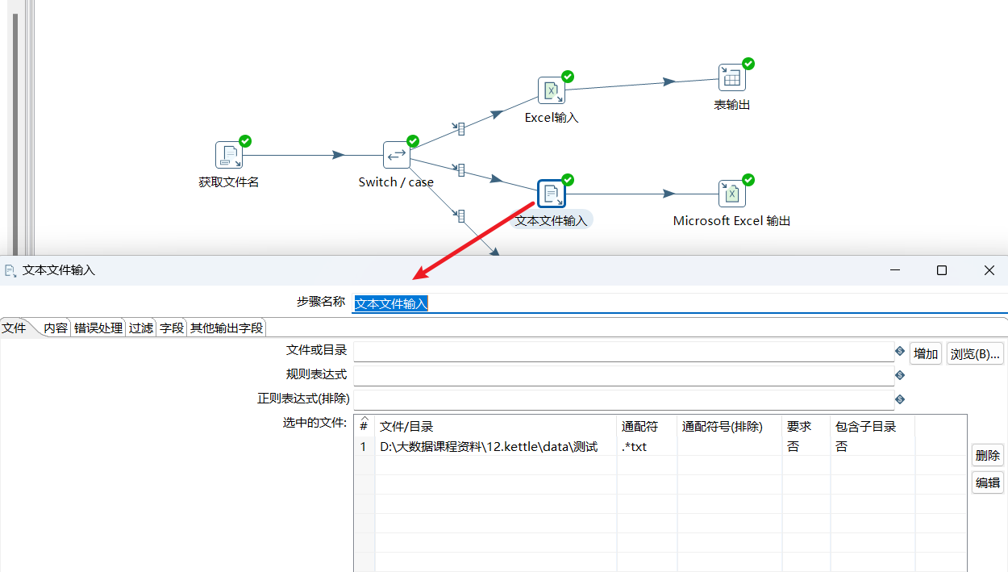Image resolution: width=1008 pixels, height=572 pixels.
Task: Open the 字段 tab
Action: pyautogui.click(x=172, y=328)
